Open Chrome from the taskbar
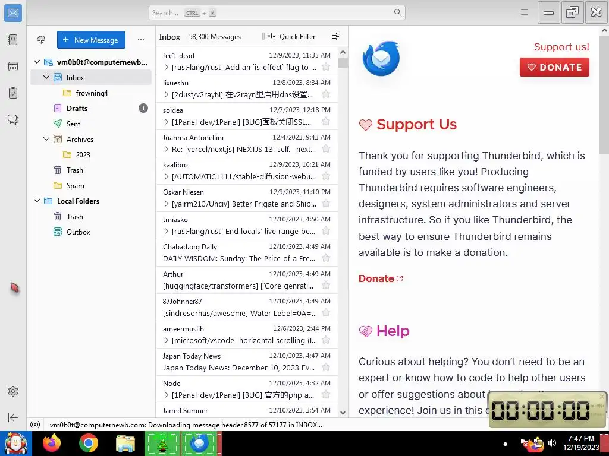Screen dimensions: 609x456 coord(89,443)
